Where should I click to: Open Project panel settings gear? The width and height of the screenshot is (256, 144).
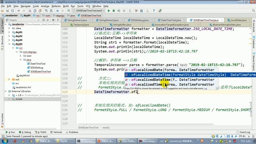[53, 20]
